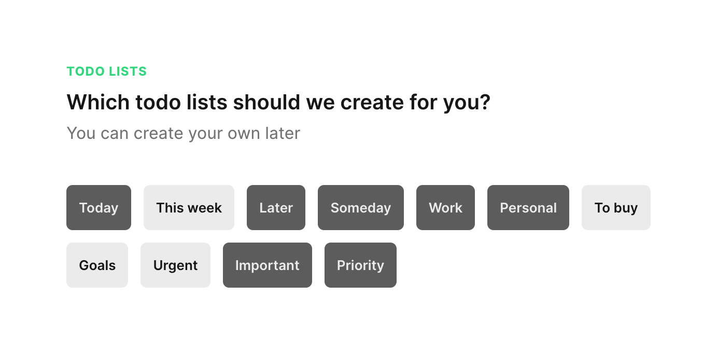717x354 pixels.
Task: Remove Someday from selected lists
Action: coord(360,207)
